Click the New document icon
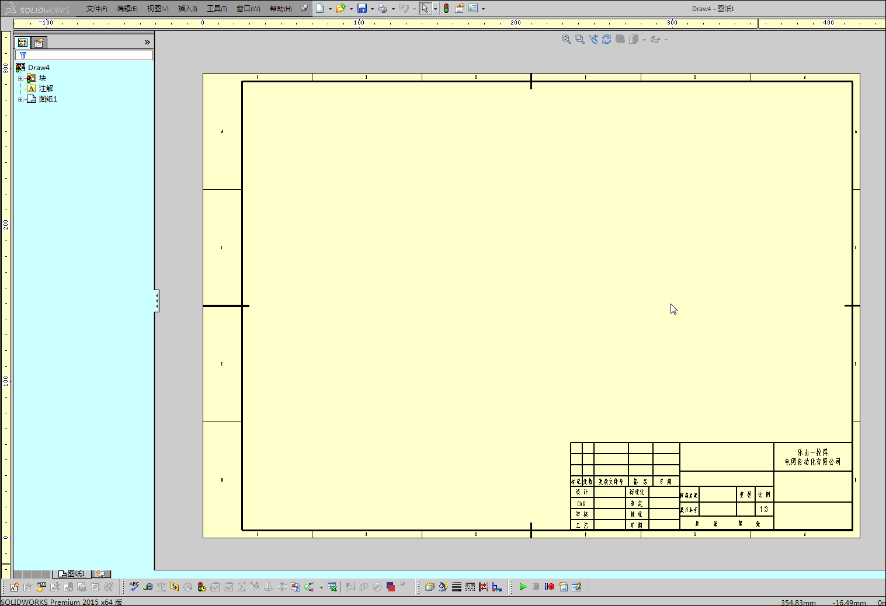Screen dimensions: 886x606 pyautogui.click(x=320, y=8)
